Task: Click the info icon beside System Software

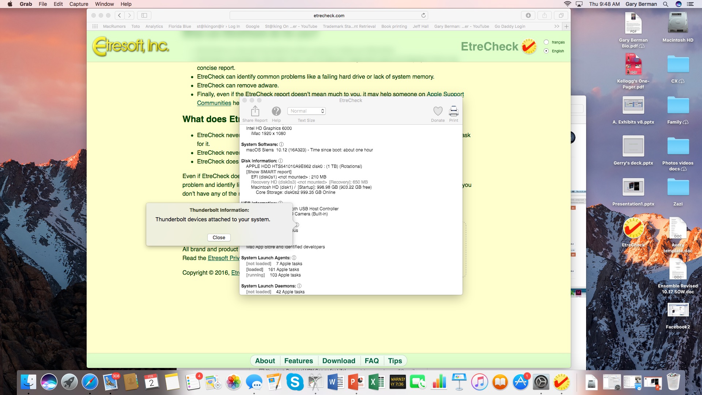Action: [x=281, y=144]
